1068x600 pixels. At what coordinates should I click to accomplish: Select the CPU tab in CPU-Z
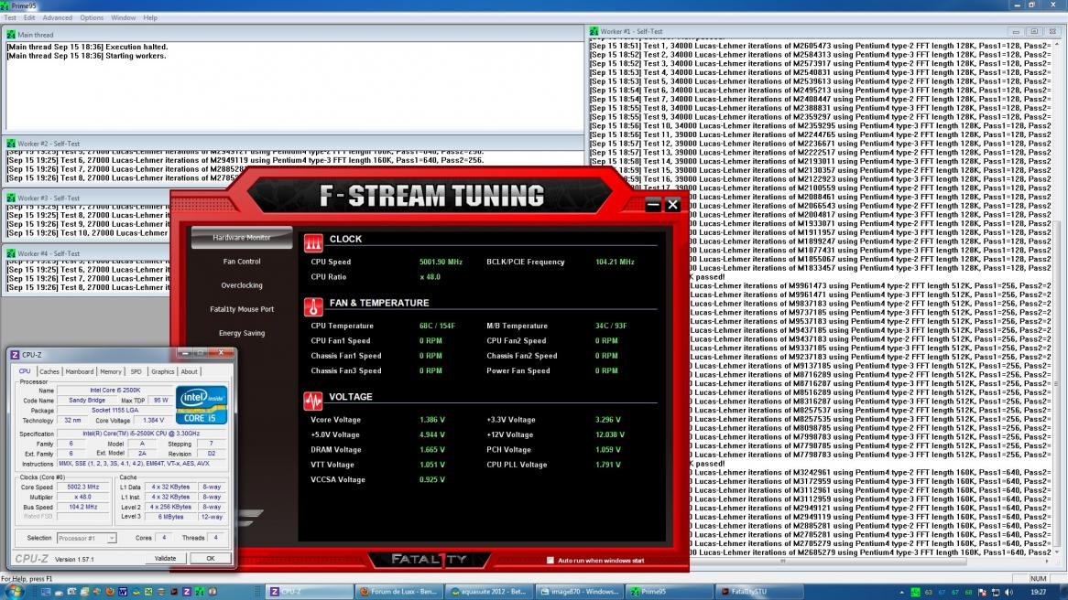coord(25,371)
